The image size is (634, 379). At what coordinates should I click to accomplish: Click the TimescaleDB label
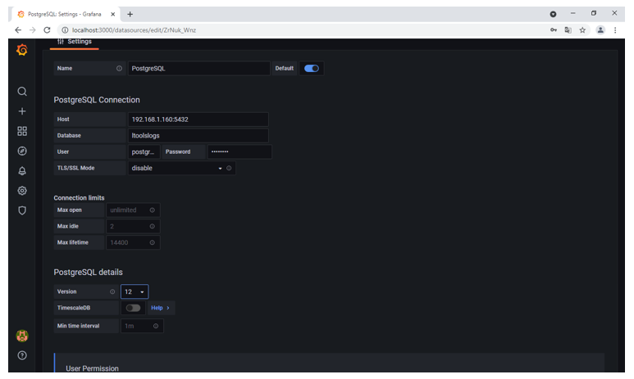74,308
